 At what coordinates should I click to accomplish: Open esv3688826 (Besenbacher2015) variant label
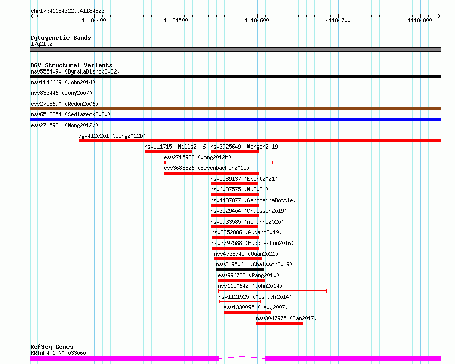(x=207, y=168)
